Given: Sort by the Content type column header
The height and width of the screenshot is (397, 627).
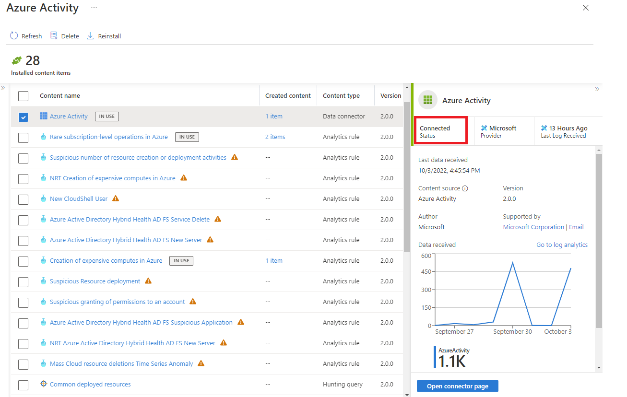Looking at the screenshot, I should (x=342, y=95).
